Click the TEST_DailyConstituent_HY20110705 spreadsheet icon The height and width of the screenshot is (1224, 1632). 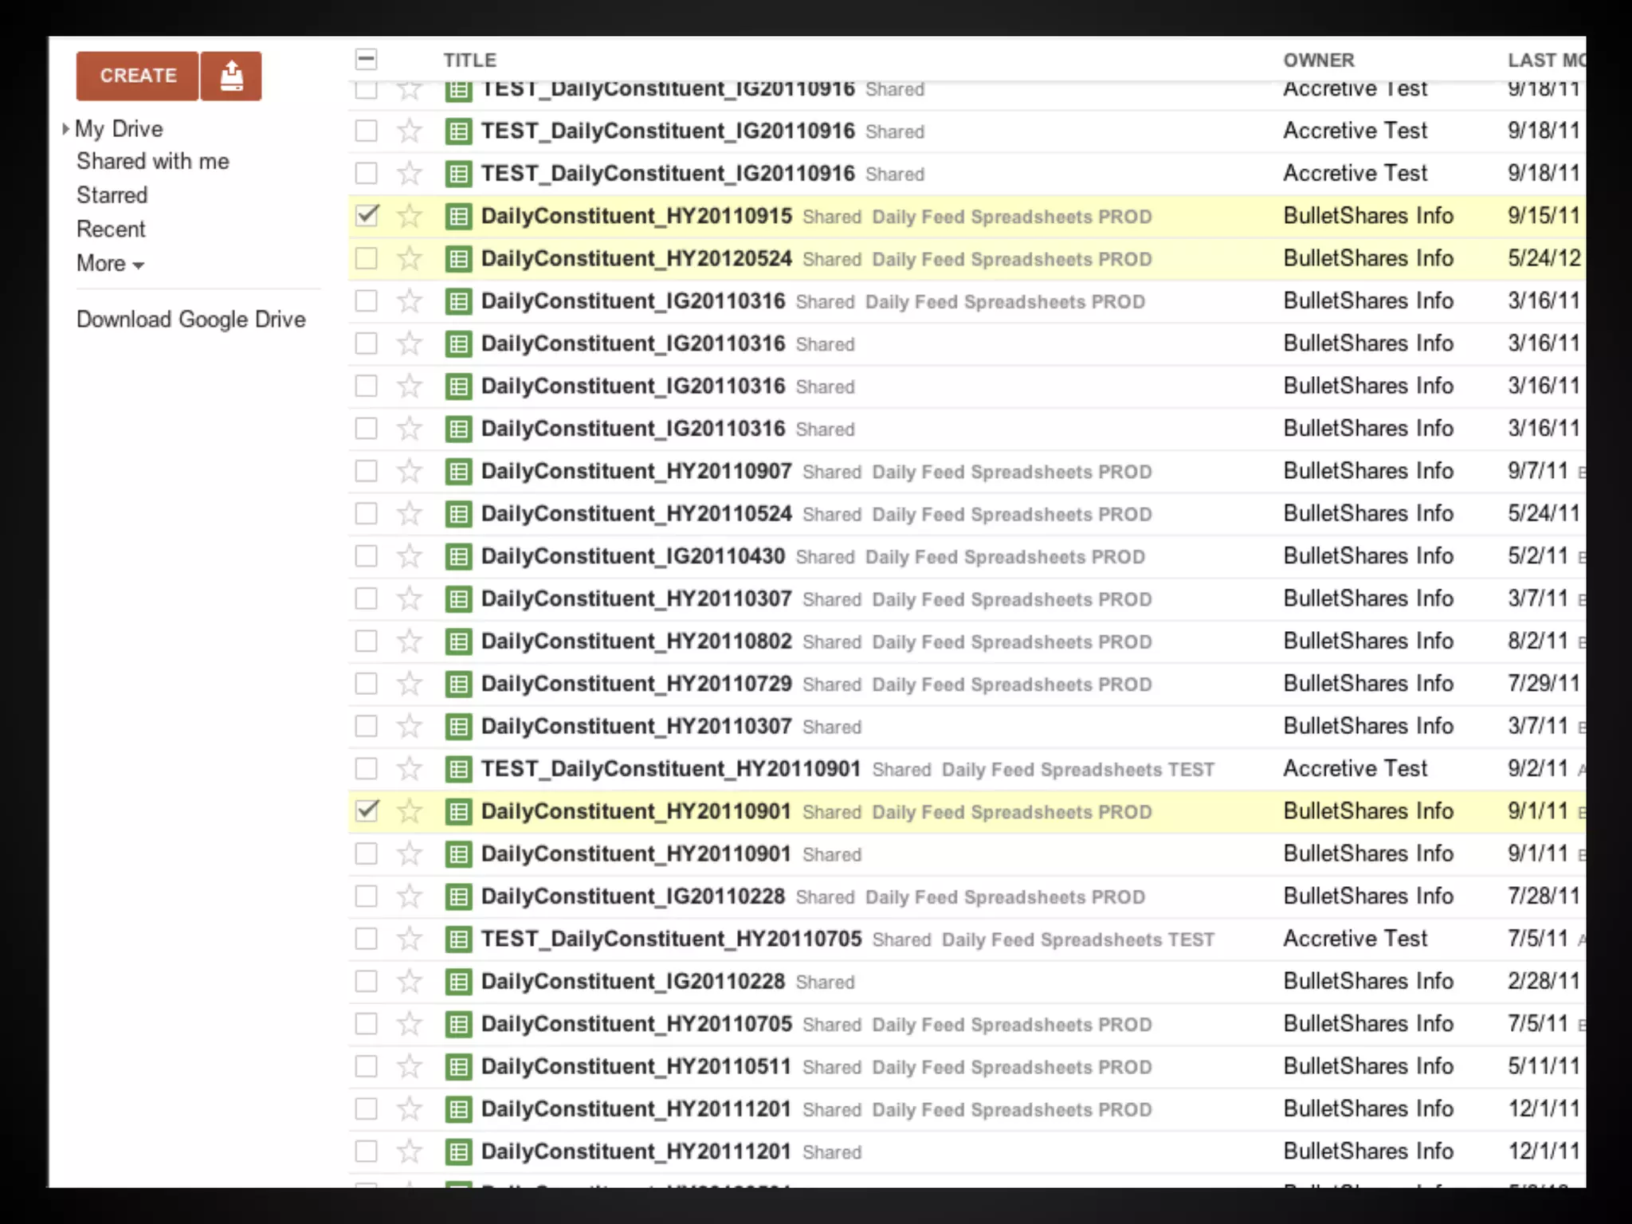tap(458, 939)
